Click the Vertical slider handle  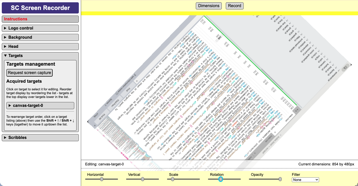[x=142, y=179]
